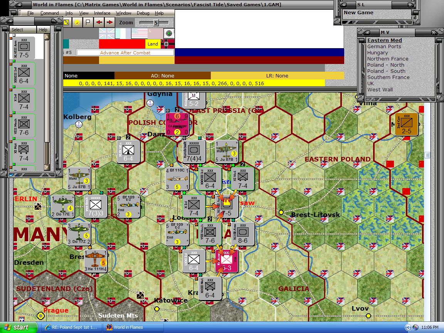This screenshot has width=444, height=333.
Task: Open the File menu
Action: point(30,13)
